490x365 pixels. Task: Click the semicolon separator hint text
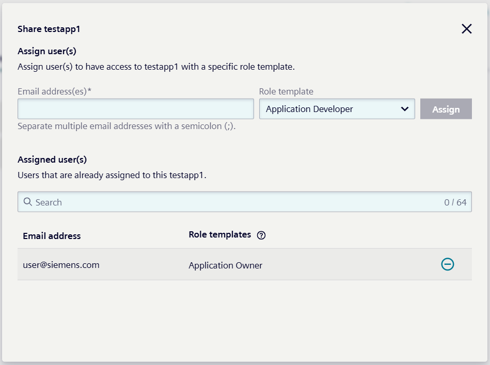point(127,126)
